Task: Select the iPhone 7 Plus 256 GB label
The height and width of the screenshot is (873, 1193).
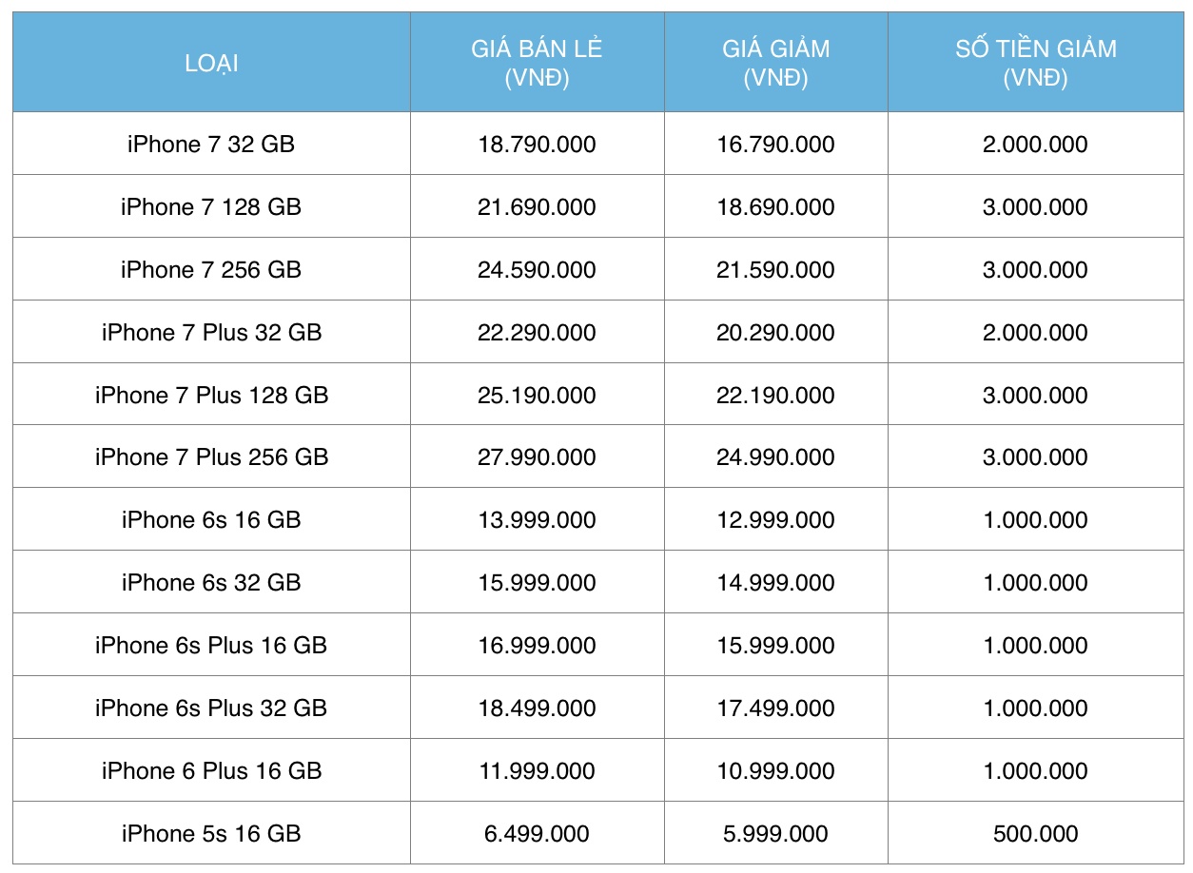Action: [x=211, y=457]
